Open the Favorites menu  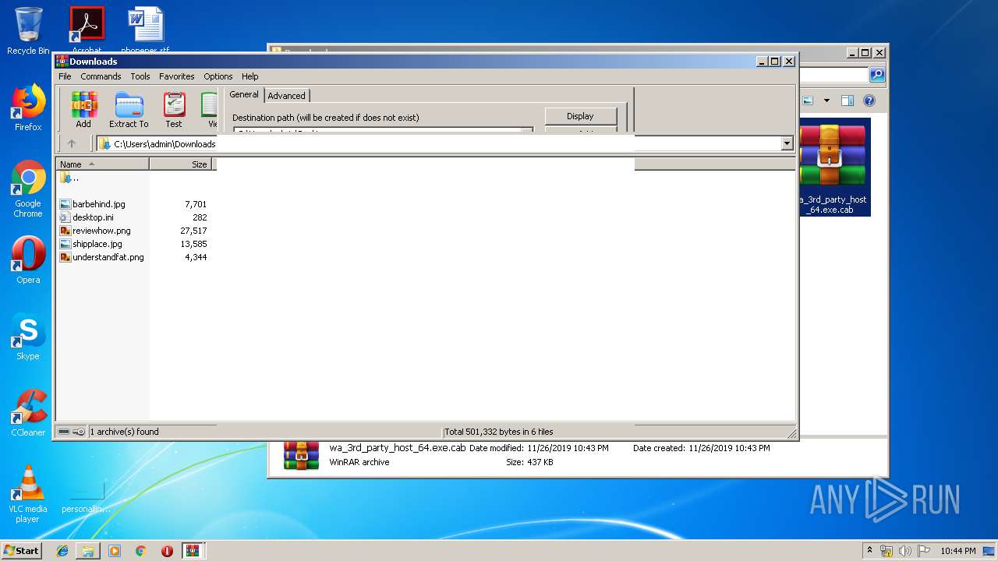(177, 76)
